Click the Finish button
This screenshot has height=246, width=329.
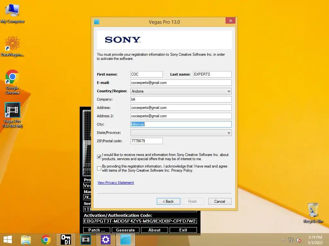click(192, 201)
